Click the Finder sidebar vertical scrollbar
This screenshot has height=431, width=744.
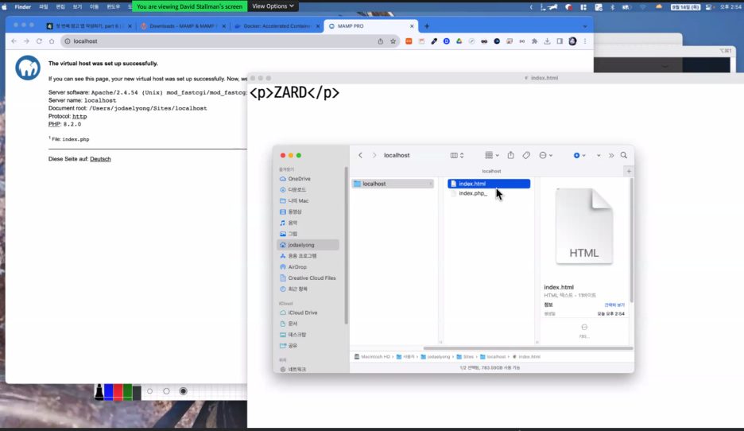pos(347,246)
